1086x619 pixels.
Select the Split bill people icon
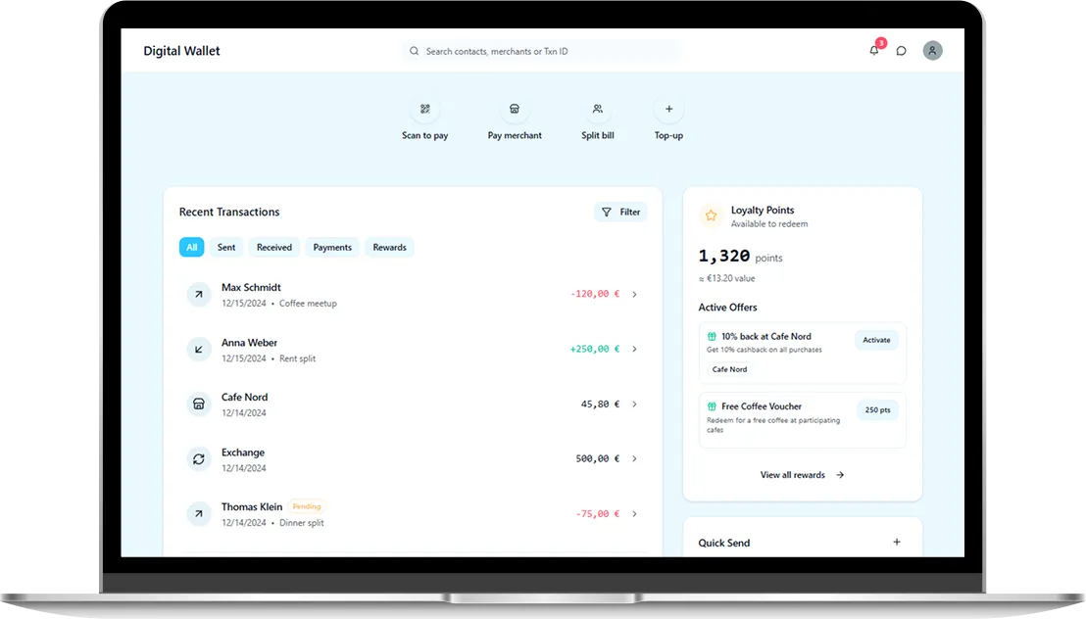pos(597,109)
